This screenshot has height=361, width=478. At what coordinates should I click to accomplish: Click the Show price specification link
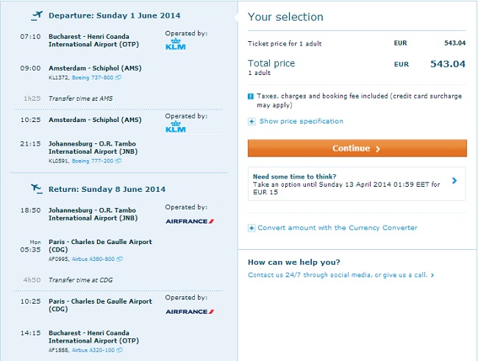pyautogui.click(x=301, y=121)
